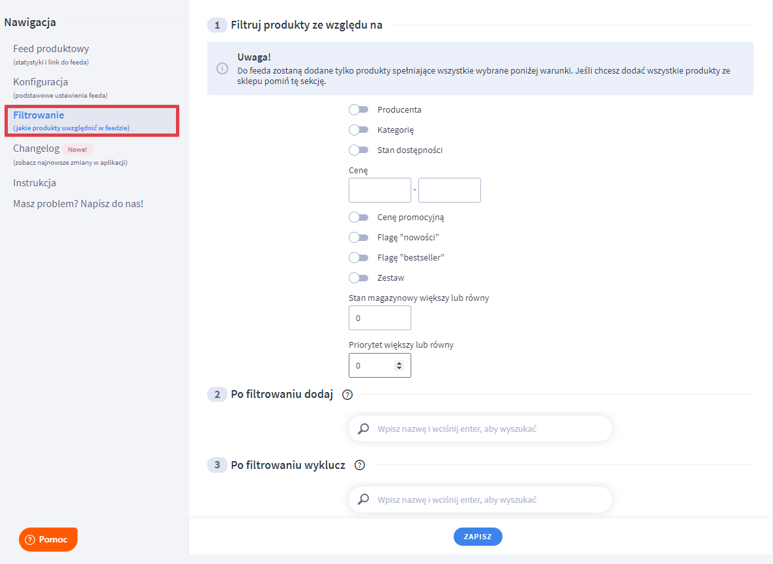
Task: Open the "Masz problem? Napisz do nas!" link
Action: coord(78,204)
